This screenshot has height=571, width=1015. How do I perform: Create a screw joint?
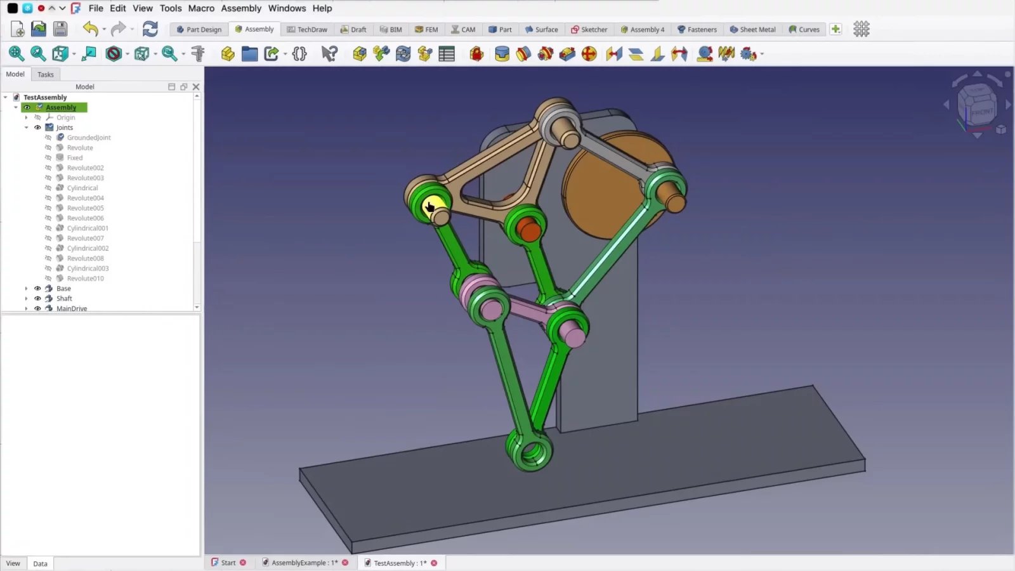726,54
